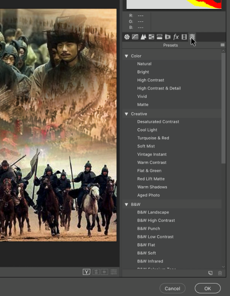Cycle Before/After views with Y icon
230x296 pixels.
tap(86, 272)
